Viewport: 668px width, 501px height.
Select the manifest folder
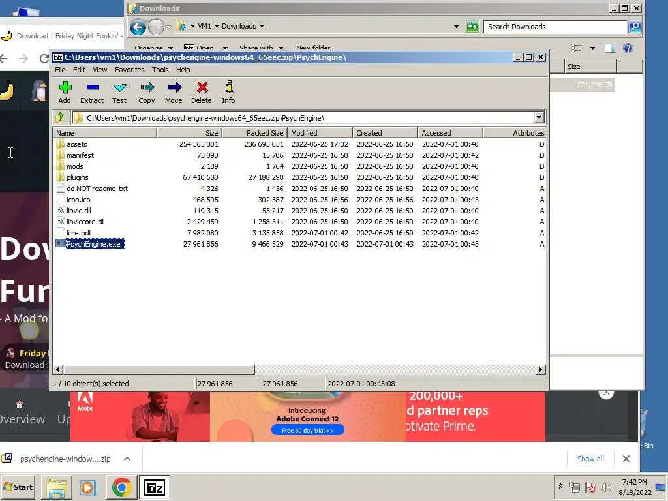(x=80, y=155)
